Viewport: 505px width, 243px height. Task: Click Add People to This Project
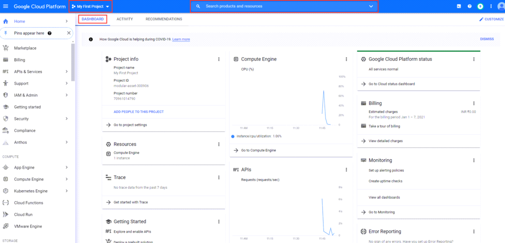click(139, 112)
